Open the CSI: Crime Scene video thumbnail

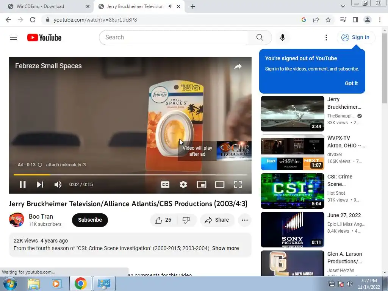292,191
